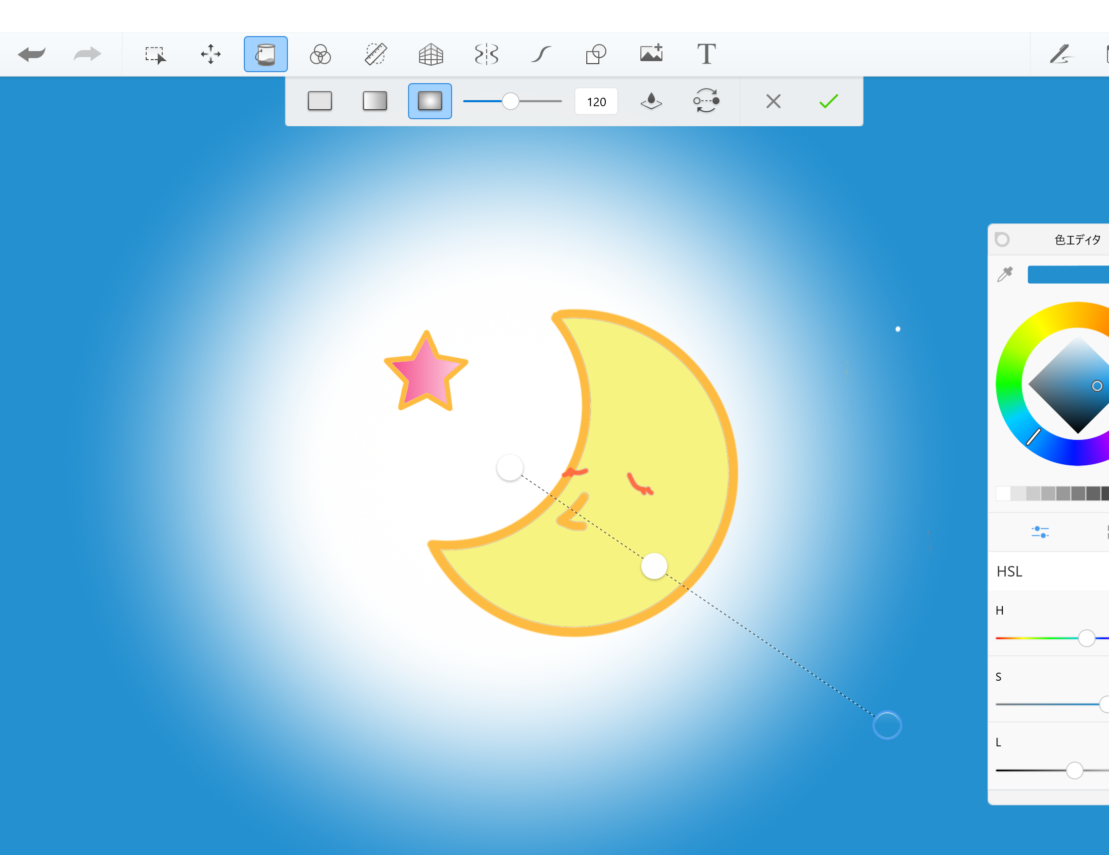This screenshot has height=855, width=1109.
Task: Cancel the fill with the X button
Action: (x=774, y=101)
